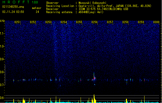Click the 0.8 kHz frequency axis label

point(2,72)
